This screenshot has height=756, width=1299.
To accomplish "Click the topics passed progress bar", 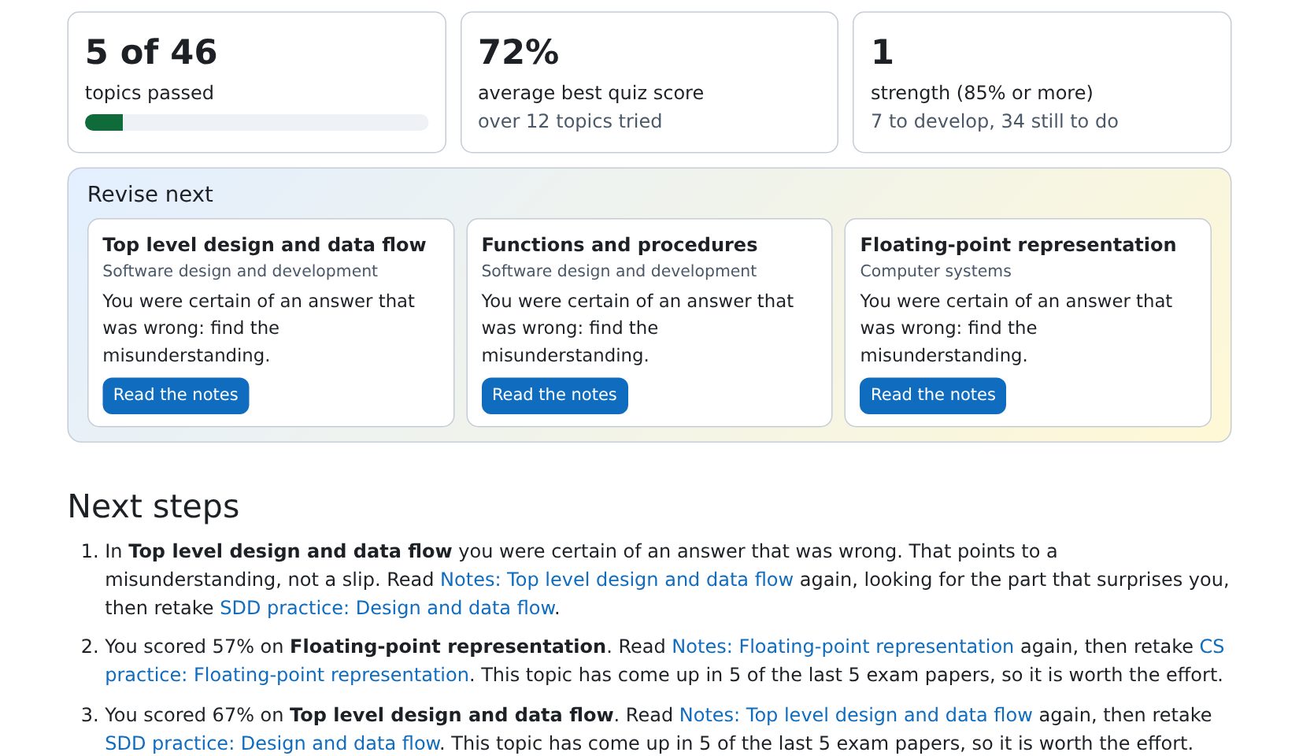I will pyautogui.click(x=257, y=122).
